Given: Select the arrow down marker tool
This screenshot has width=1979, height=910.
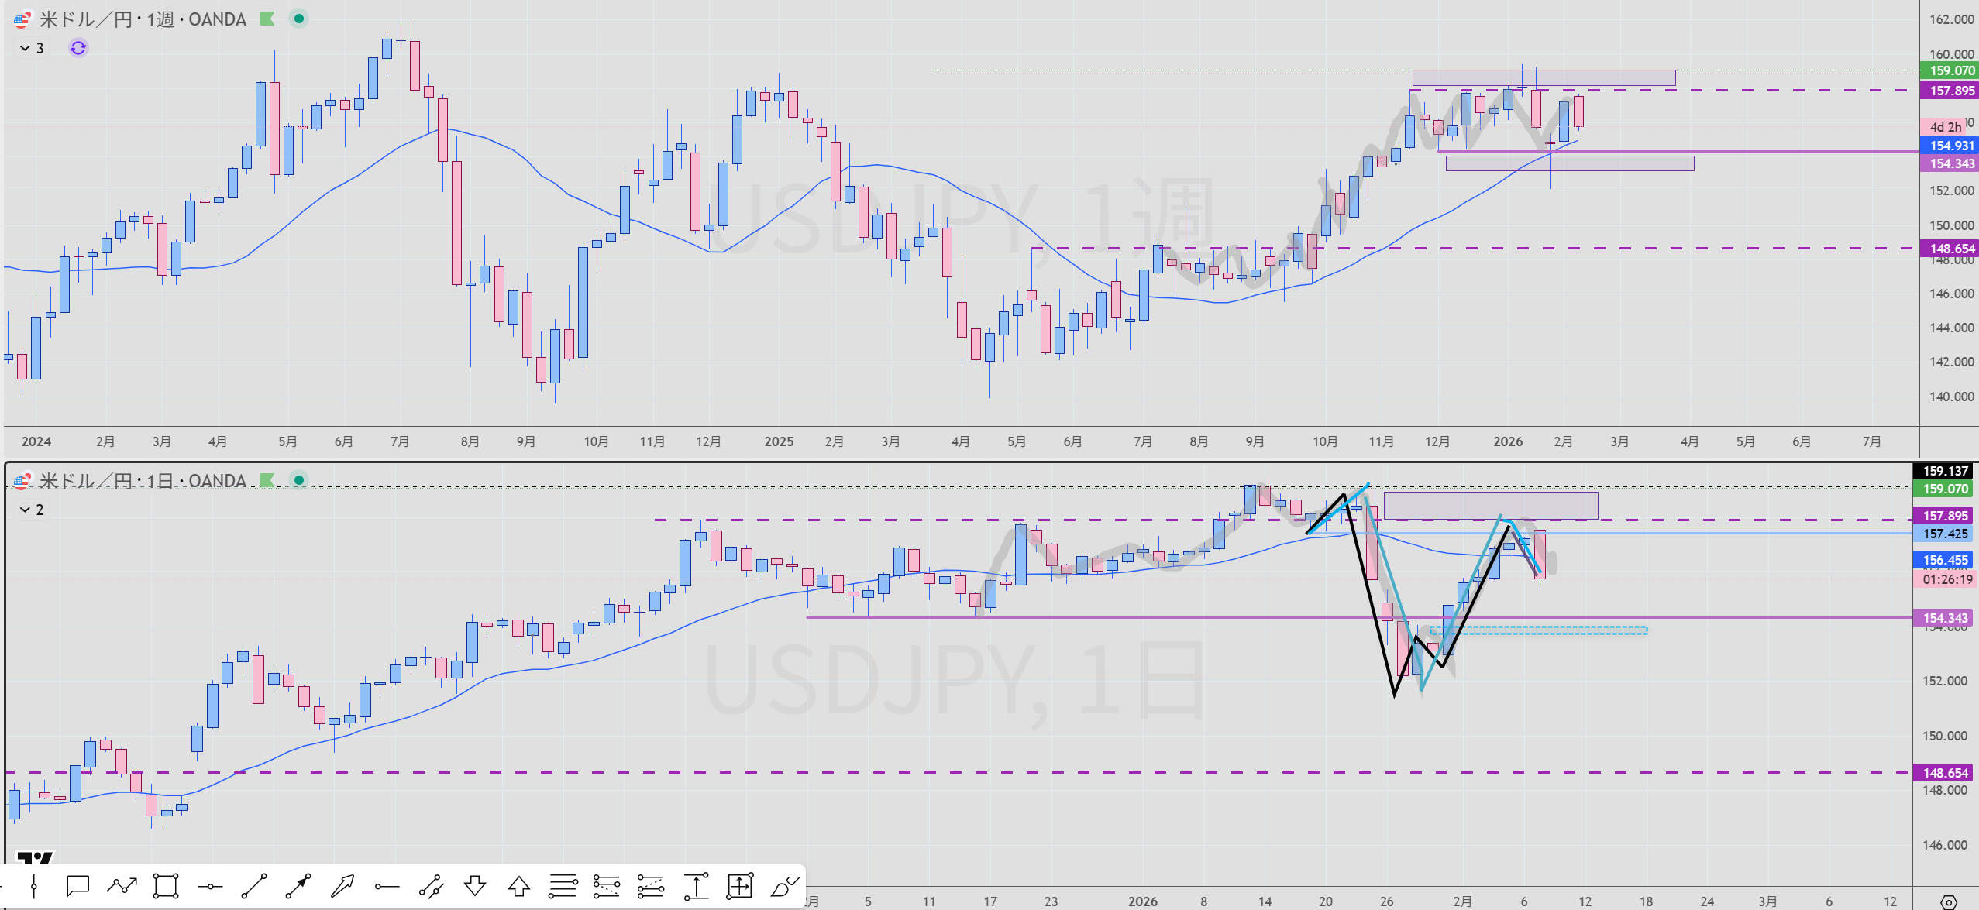Looking at the screenshot, I should click(x=475, y=886).
